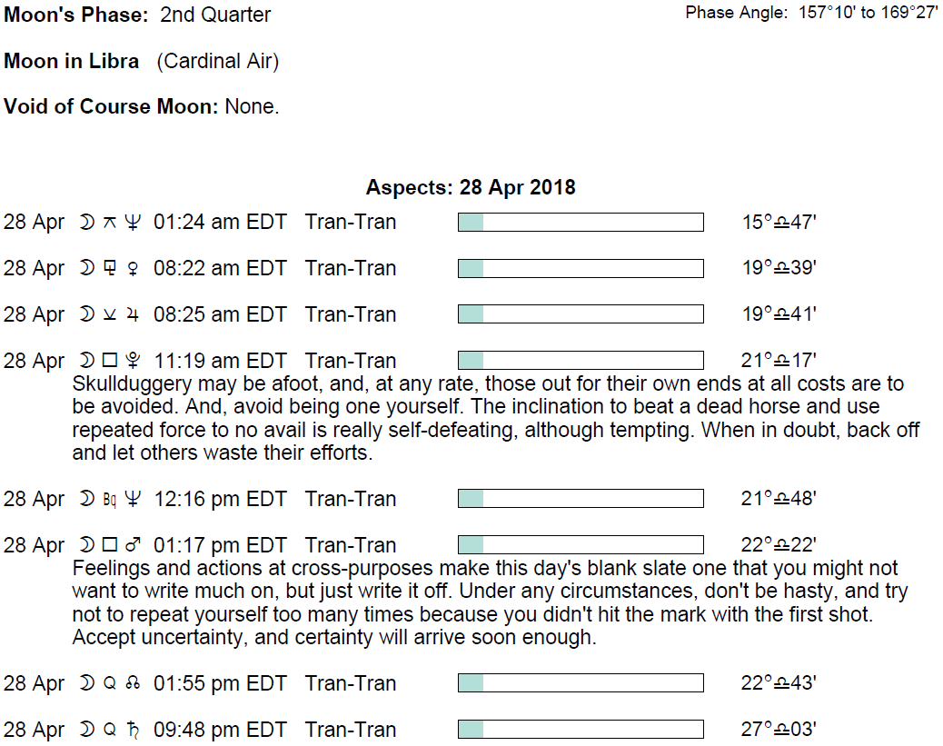The width and height of the screenshot is (943, 746).
Task: Select the biquintile symbol in the 12:16 pm row
Action: tap(110, 500)
